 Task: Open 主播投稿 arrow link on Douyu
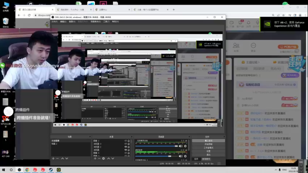[x=253, y=62]
